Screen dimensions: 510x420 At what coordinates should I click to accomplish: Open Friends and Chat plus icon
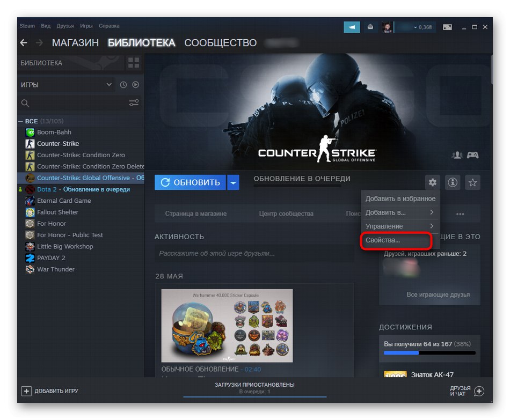(x=479, y=391)
